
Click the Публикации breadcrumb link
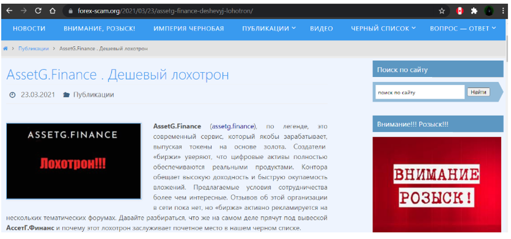click(34, 49)
